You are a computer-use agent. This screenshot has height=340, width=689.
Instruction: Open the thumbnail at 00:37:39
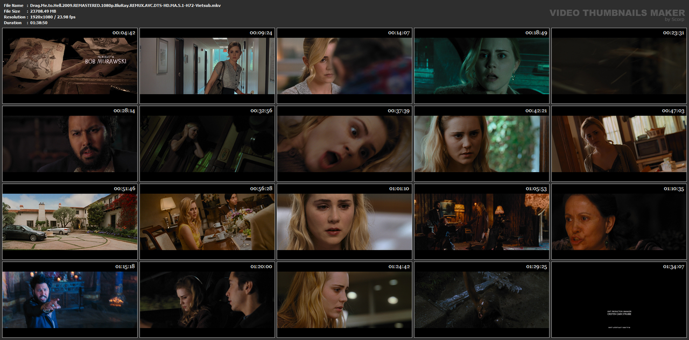[344, 144]
